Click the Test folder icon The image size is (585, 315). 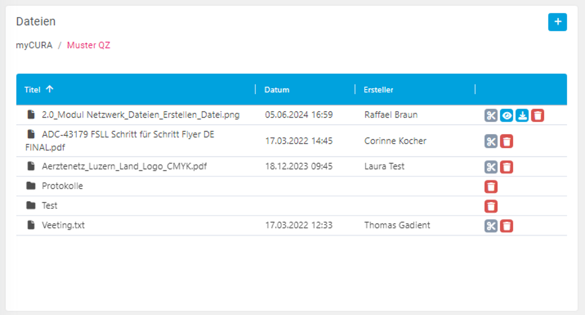pyautogui.click(x=31, y=206)
